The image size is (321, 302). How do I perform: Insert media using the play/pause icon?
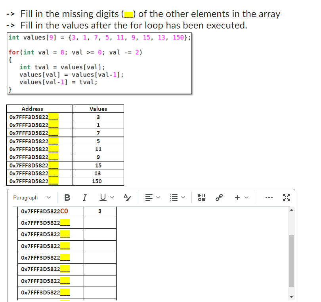(x=202, y=198)
